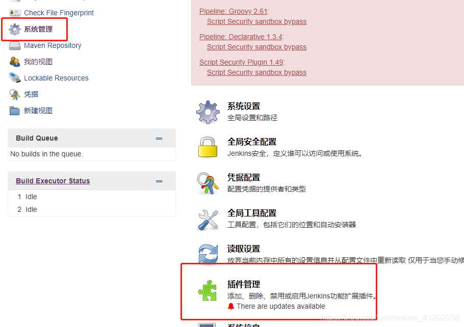The height and width of the screenshot is (327, 464).
Task: Click description starting '添加、删除、禁用'
Action: point(302,296)
